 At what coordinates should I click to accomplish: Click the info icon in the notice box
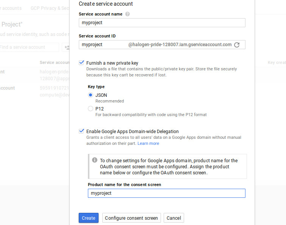(x=94, y=160)
